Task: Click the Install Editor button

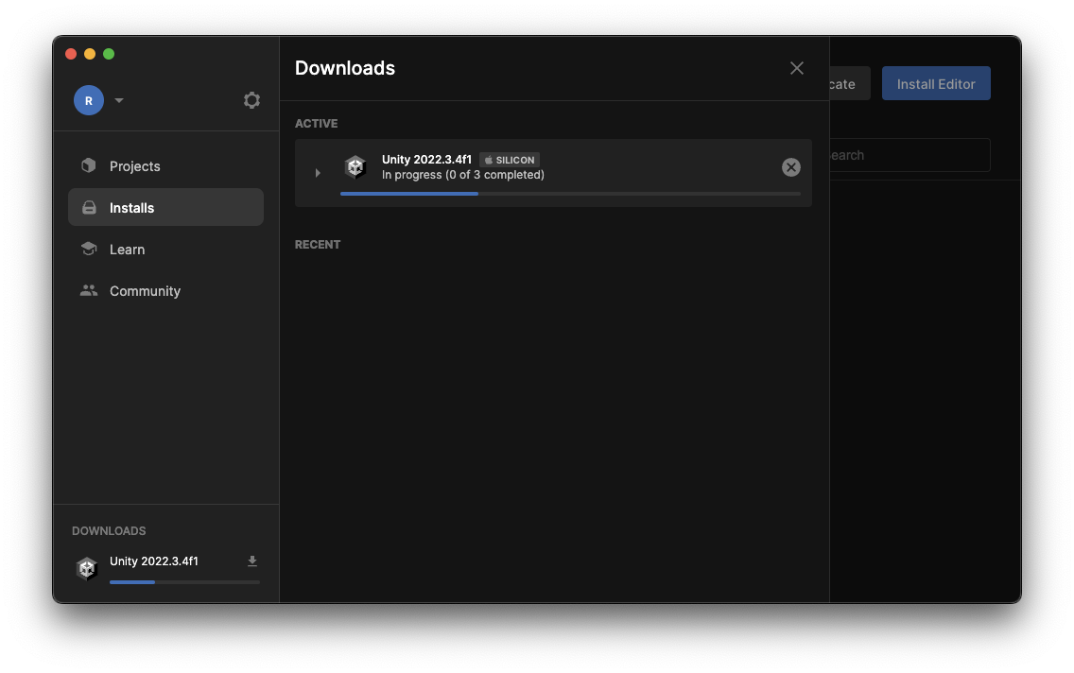Action: [936, 83]
